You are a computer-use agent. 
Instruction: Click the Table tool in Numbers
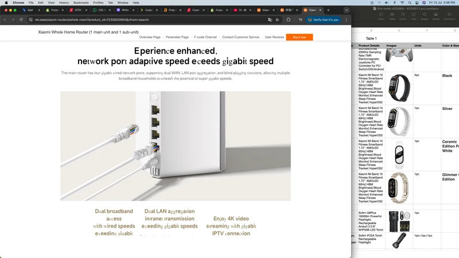tap(392, 16)
